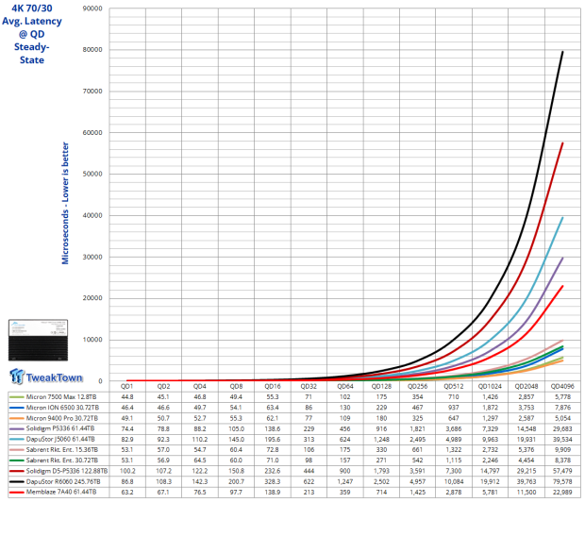585x536 pixels.
Task: Click the 80000 y-axis label
Action: click(x=92, y=50)
